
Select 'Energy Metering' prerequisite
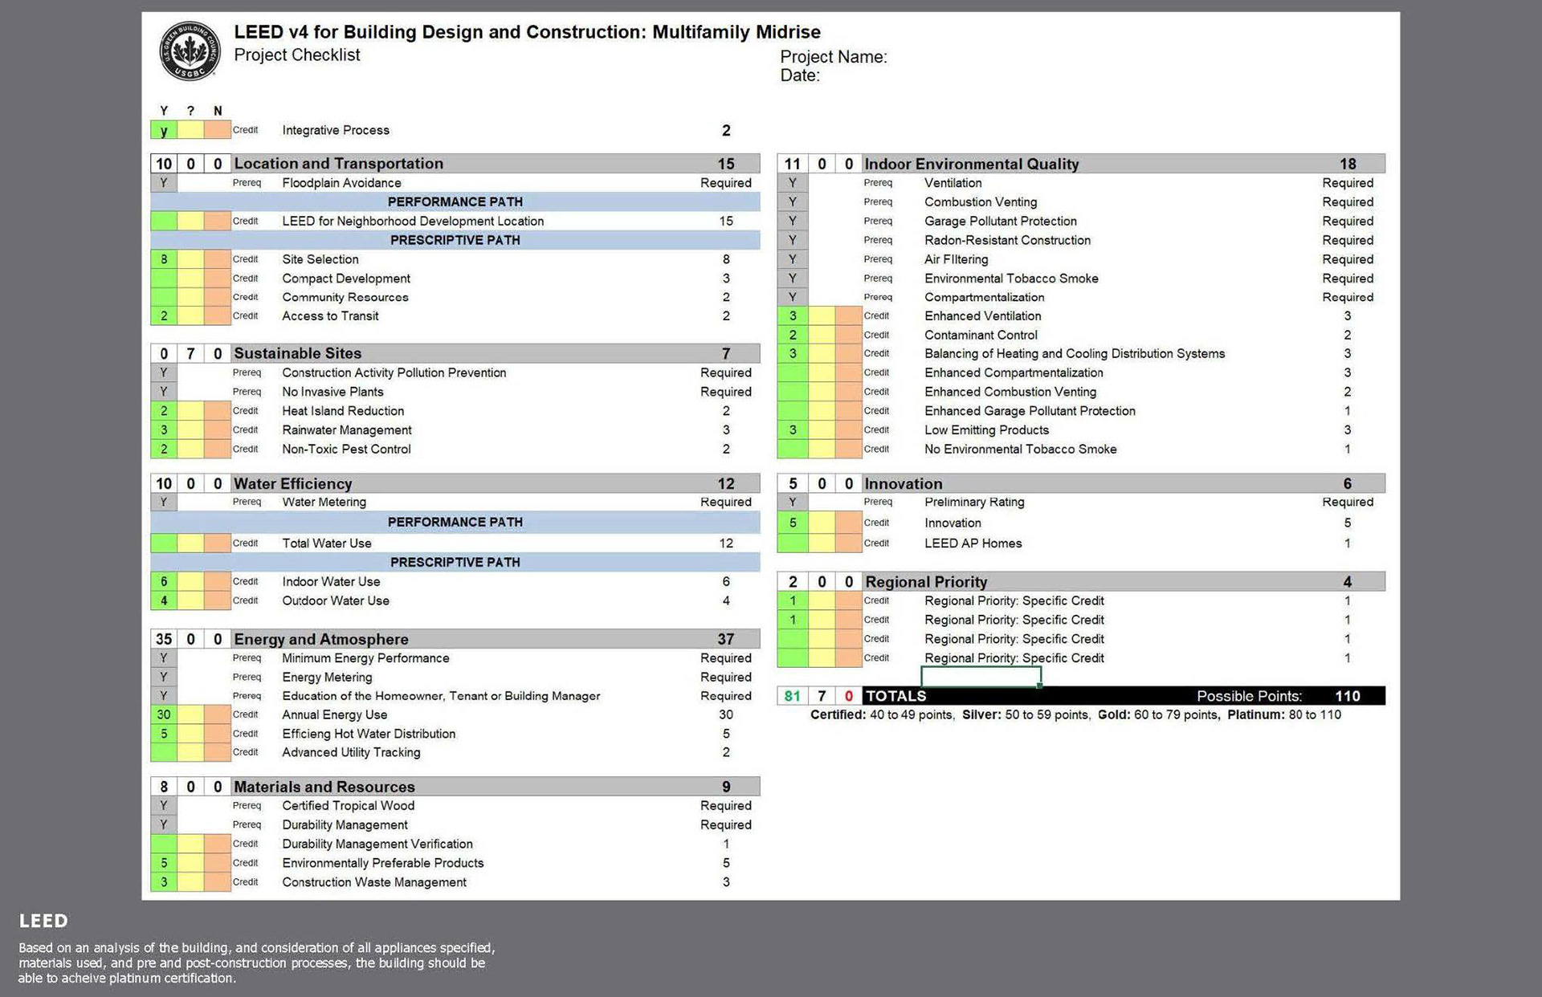tap(327, 678)
